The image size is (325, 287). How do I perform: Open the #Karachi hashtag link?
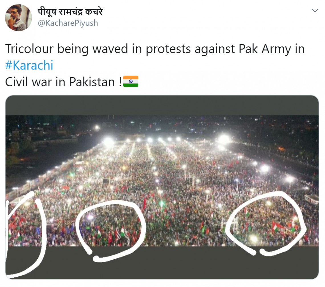pos(29,65)
